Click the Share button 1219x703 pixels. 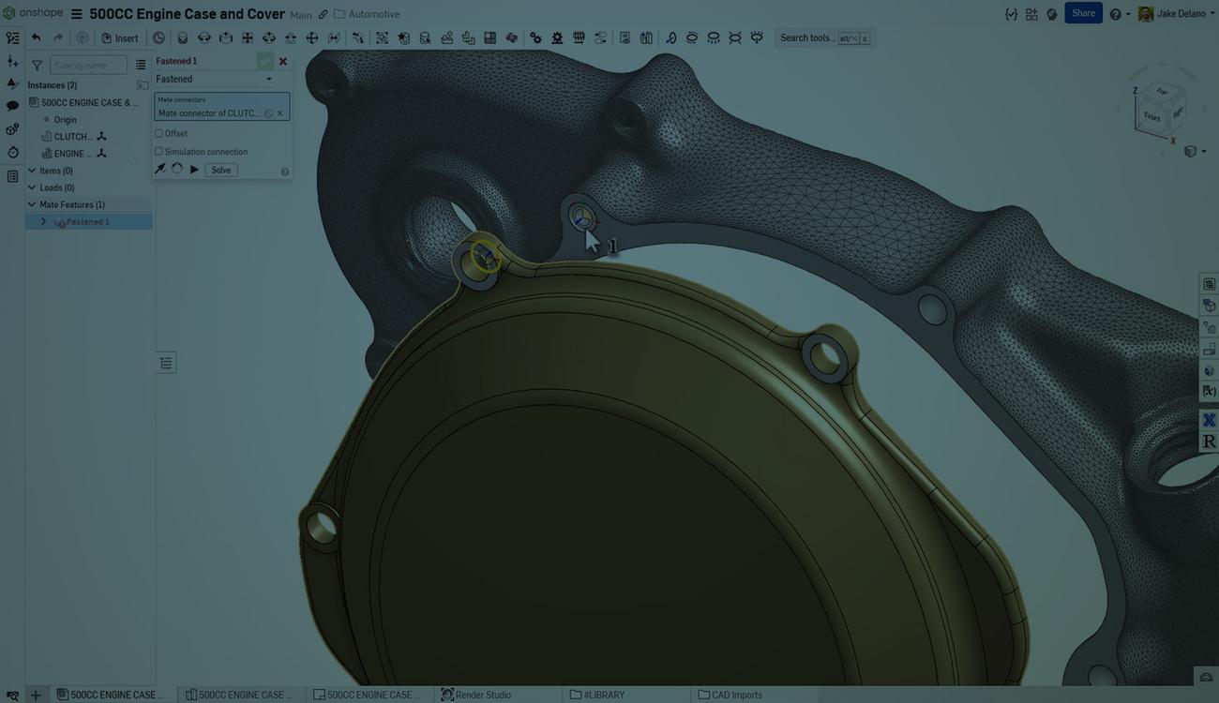pyautogui.click(x=1082, y=13)
